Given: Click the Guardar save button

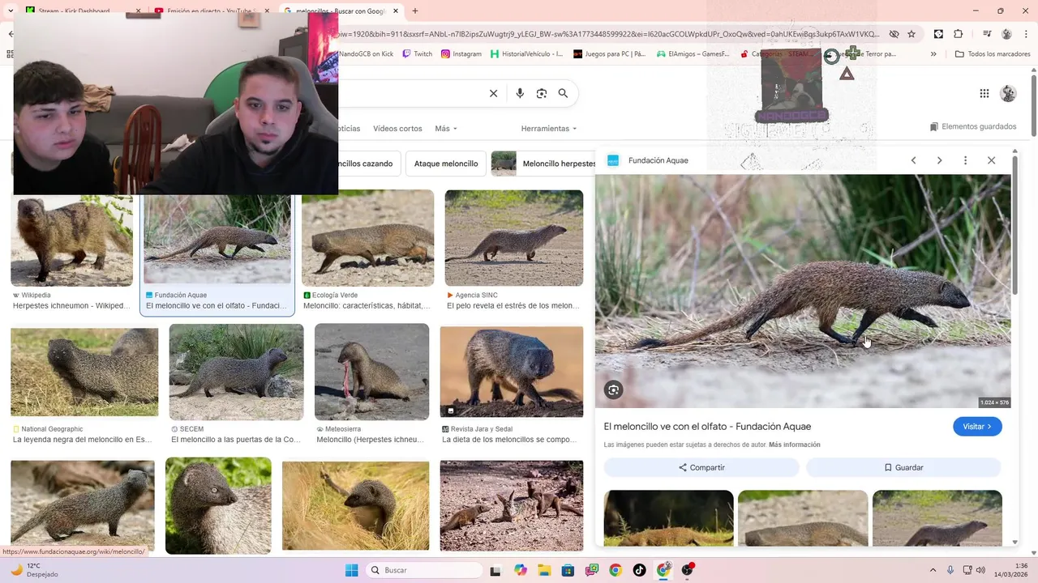Looking at the screenshot, I should pos(903,467).
